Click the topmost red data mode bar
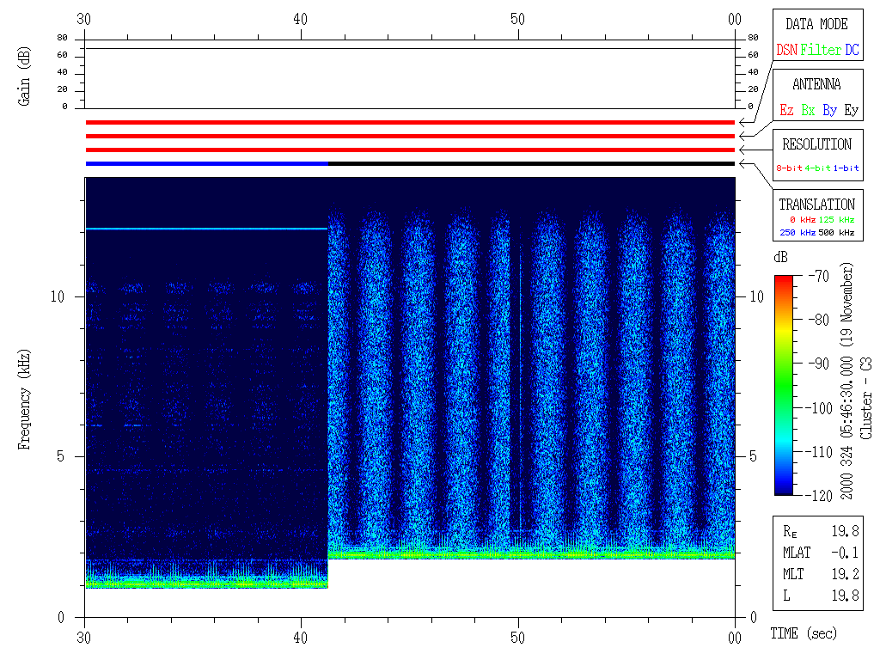 tap(410, 123)
